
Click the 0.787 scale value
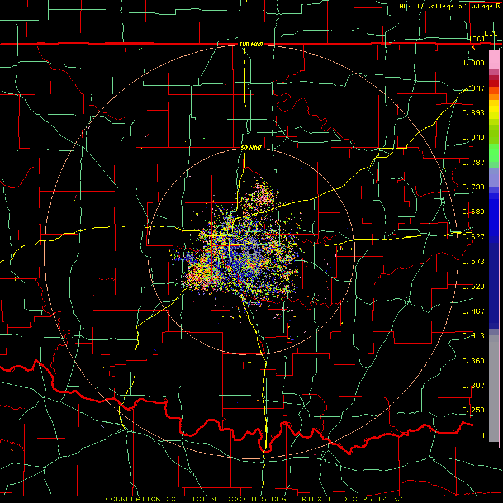[x=473, y=162]
